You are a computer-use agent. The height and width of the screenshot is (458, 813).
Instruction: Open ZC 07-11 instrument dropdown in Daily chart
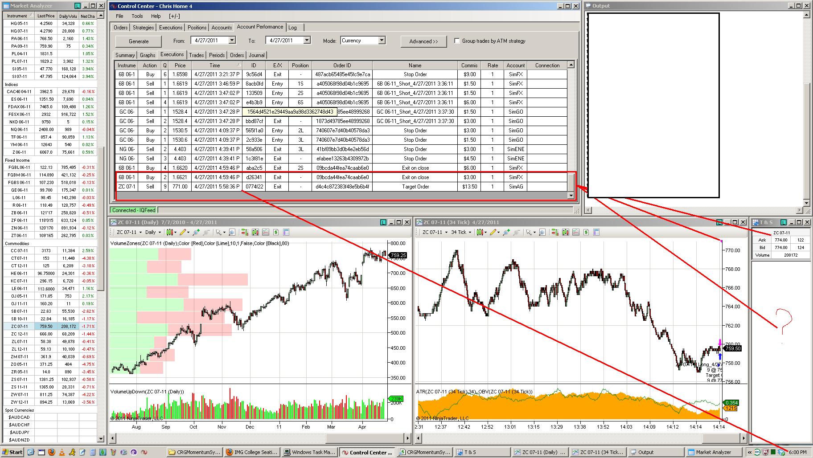tap(129, 232)
